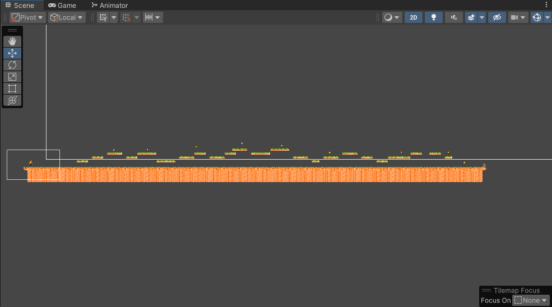This screenshot has height=307, width=552.
Task: Open grid snapping options arrow
Action: click(137, 17)
